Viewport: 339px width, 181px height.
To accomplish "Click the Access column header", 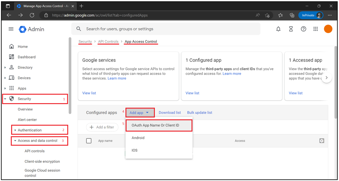I will pos(240,141).
